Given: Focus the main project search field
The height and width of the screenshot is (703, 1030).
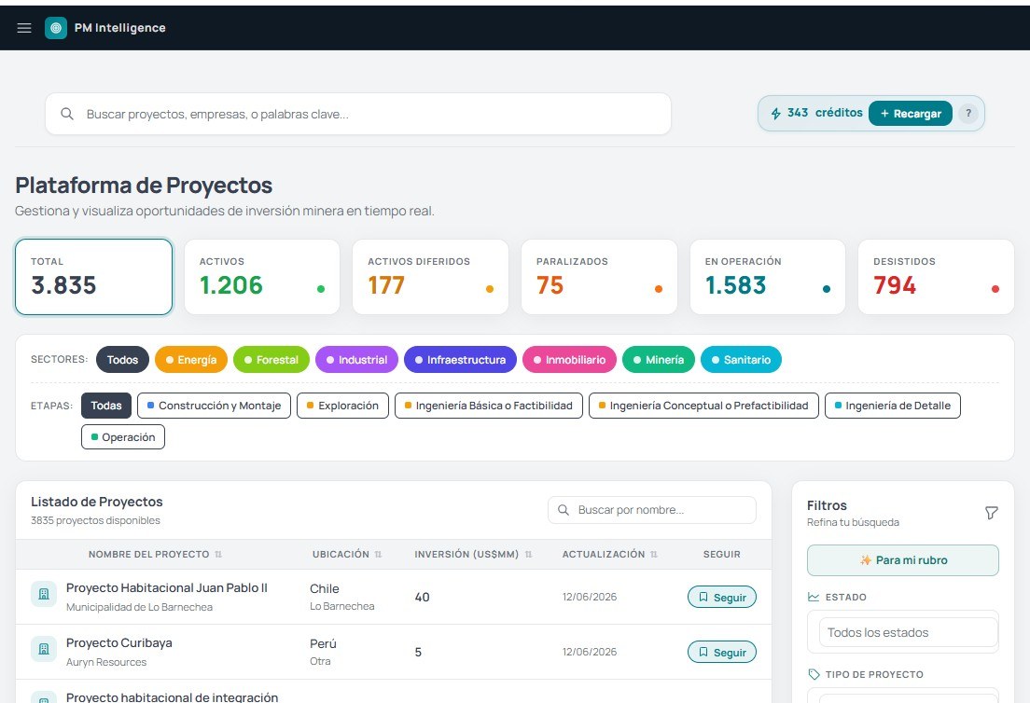Looking at the screenshot, I should tap(358, 114).
